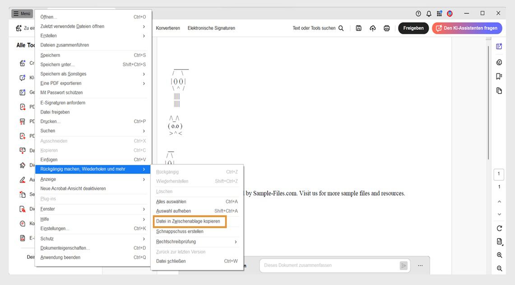Image resolution: width=515 pixels, height=285 pixels.
Task: Open the bookmarks panel icon in right sidebar
Action: tap(499, 76)
